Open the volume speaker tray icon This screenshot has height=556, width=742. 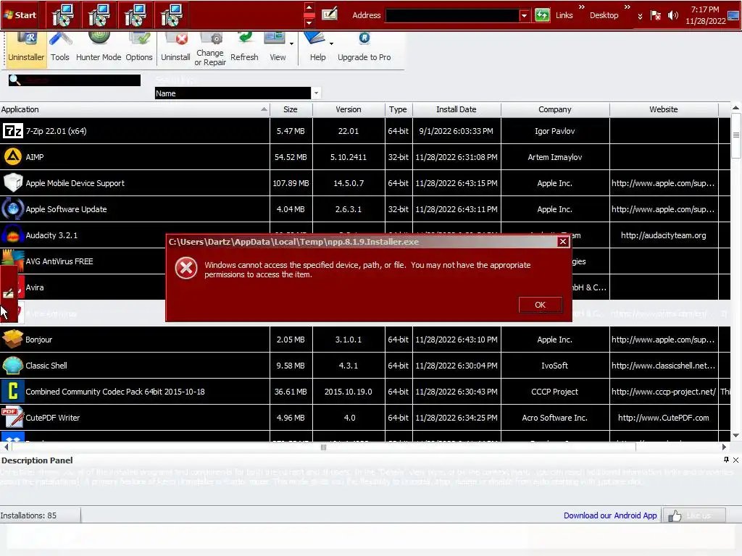[x=672, y=16]
